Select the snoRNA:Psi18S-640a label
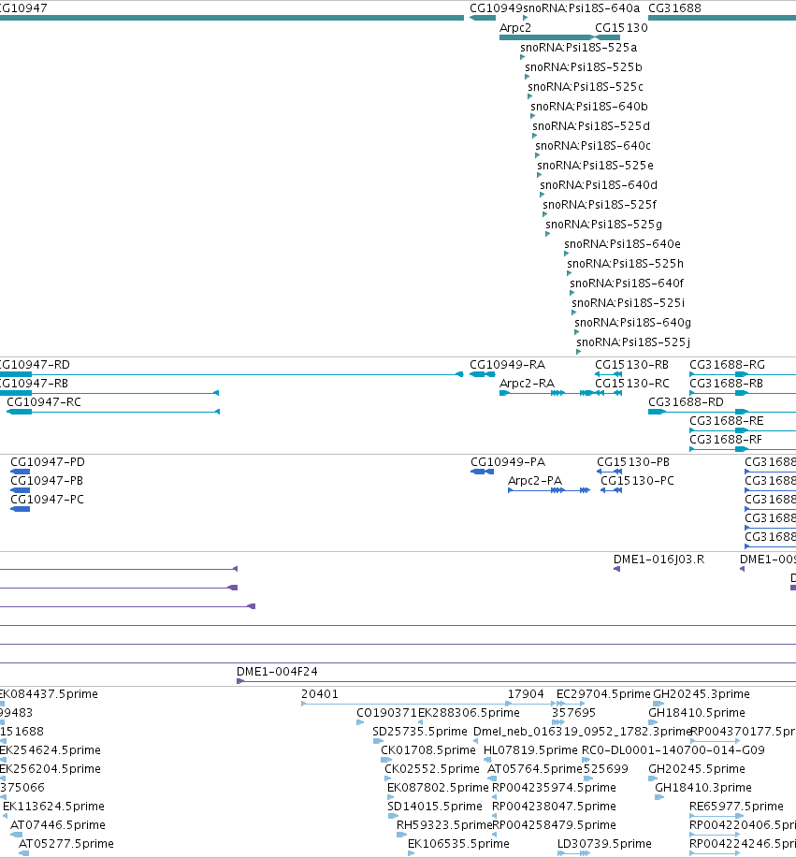796x858 pixels. 582,8
